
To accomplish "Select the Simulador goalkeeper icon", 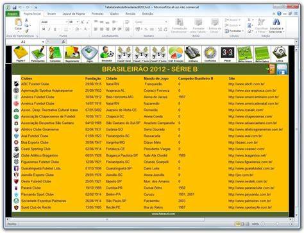I will 106,54.
